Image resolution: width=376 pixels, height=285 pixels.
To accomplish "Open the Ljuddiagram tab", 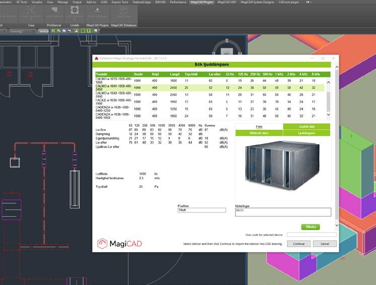I will tap(307, 133).
